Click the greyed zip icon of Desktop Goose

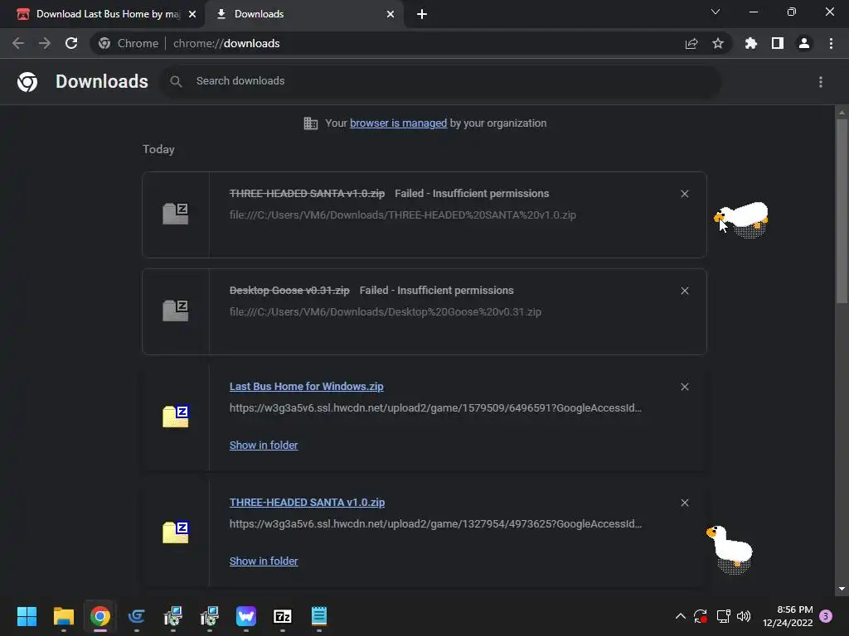(x=176, y=311)
